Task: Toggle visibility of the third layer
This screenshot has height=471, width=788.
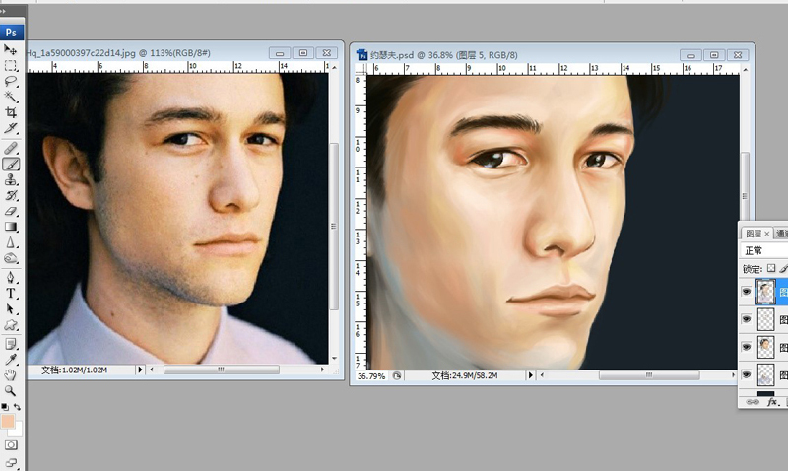Action: click(x=747, y=347)
